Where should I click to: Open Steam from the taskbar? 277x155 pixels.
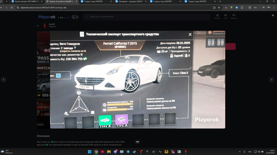click(134, 151)
